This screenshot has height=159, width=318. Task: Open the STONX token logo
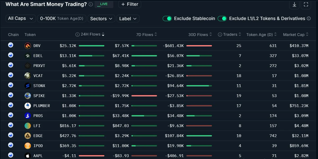[28, 86]
